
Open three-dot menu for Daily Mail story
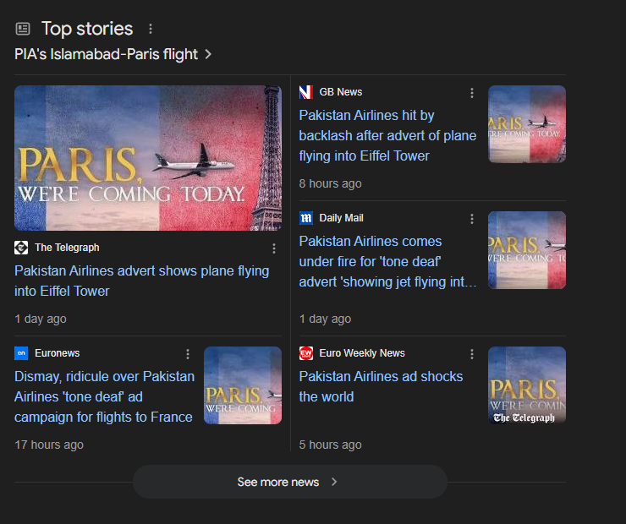pyautogui.click(x=472, y=219)
